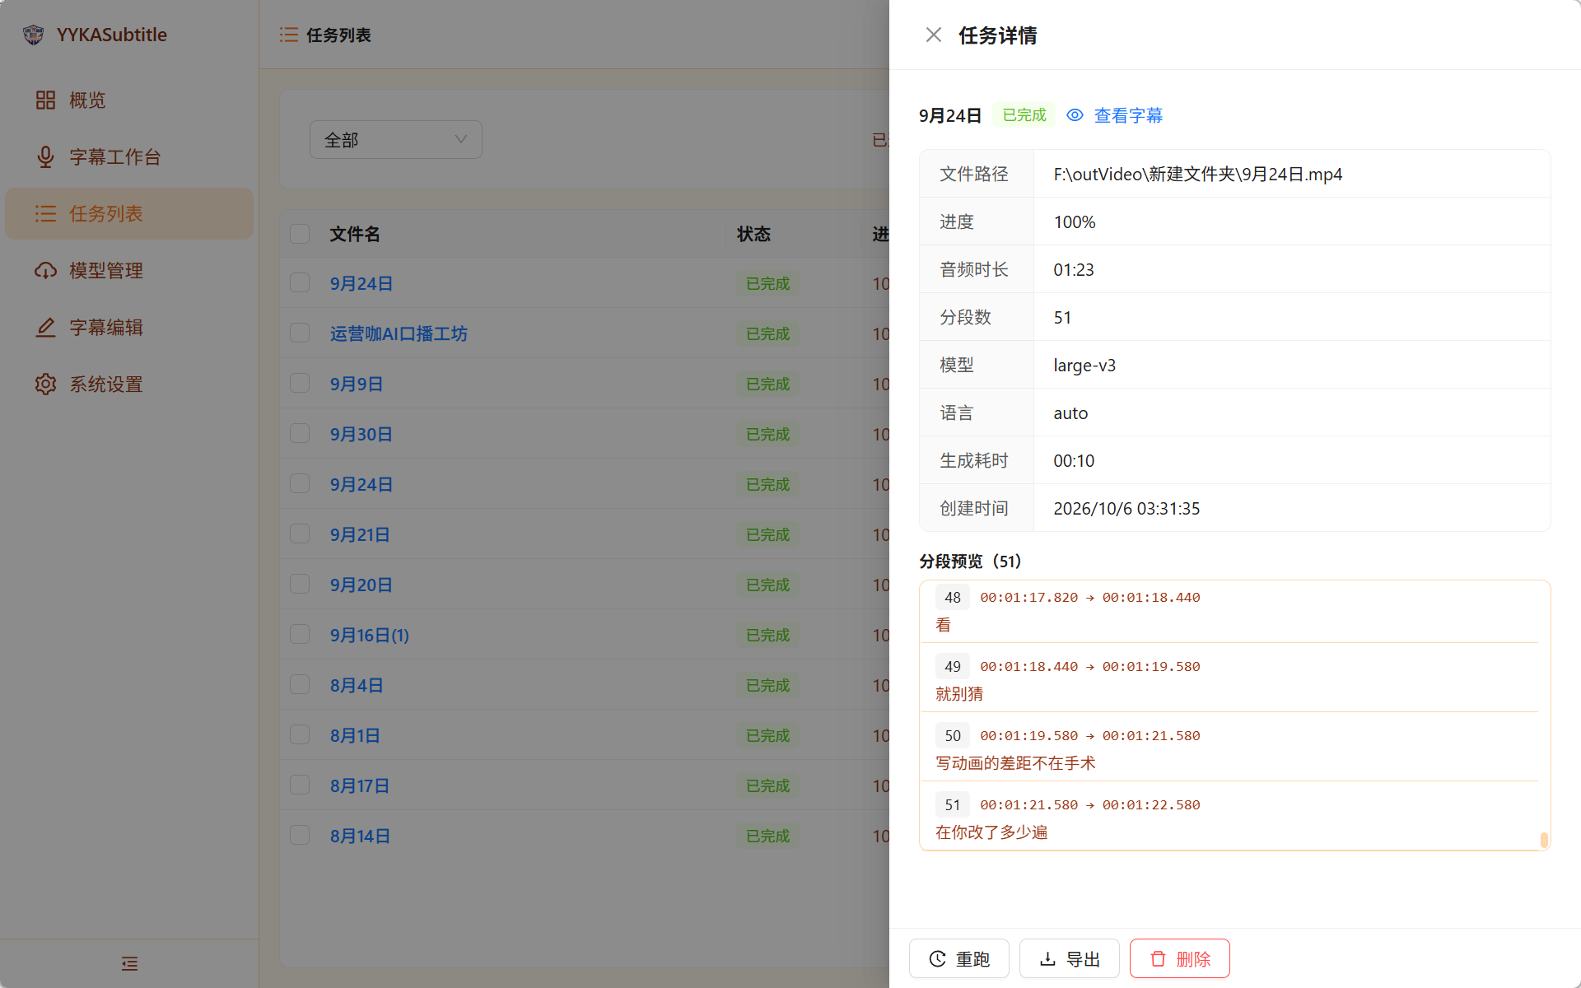The width and height of the screenshot is (1581, 988).
Task: Toggle the select-all checkbox in table header
Action: (300, 234)
